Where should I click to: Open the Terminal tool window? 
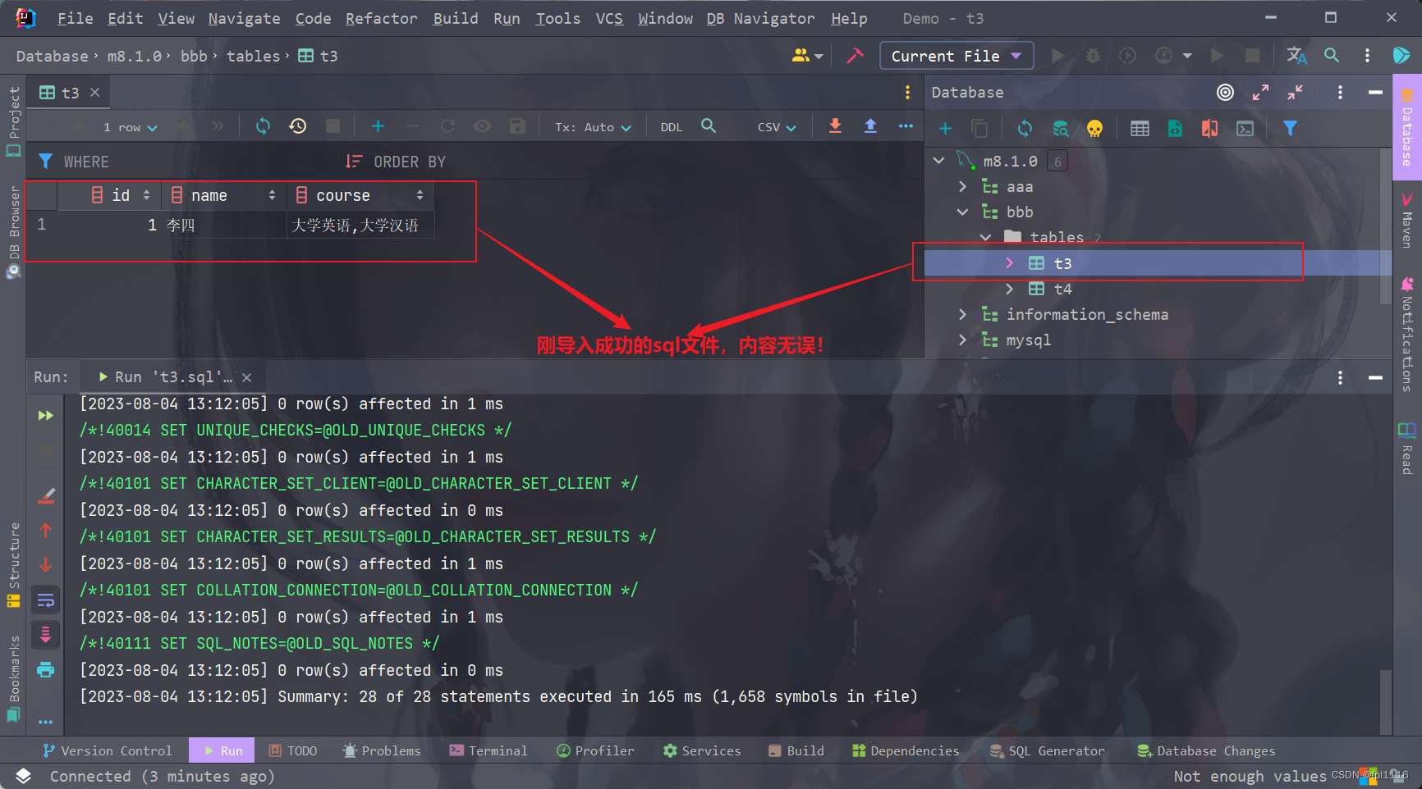489,750
